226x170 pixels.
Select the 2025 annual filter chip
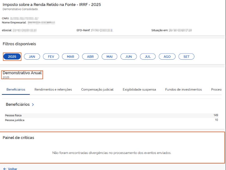tap(12, 57)
